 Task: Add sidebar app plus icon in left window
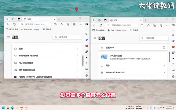click(86, 63)
